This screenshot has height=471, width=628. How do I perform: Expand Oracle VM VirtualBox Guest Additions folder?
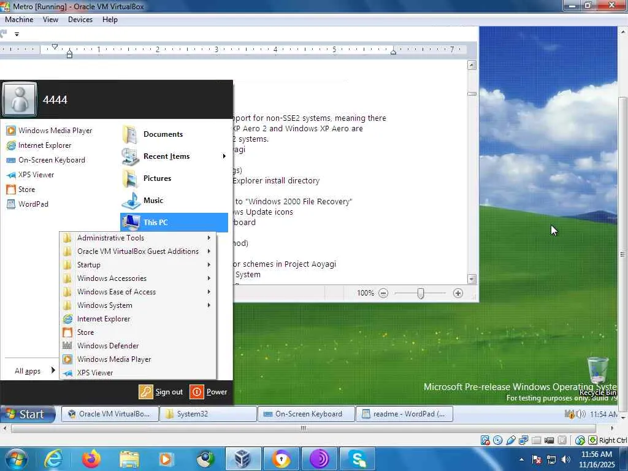coord(138,251)
